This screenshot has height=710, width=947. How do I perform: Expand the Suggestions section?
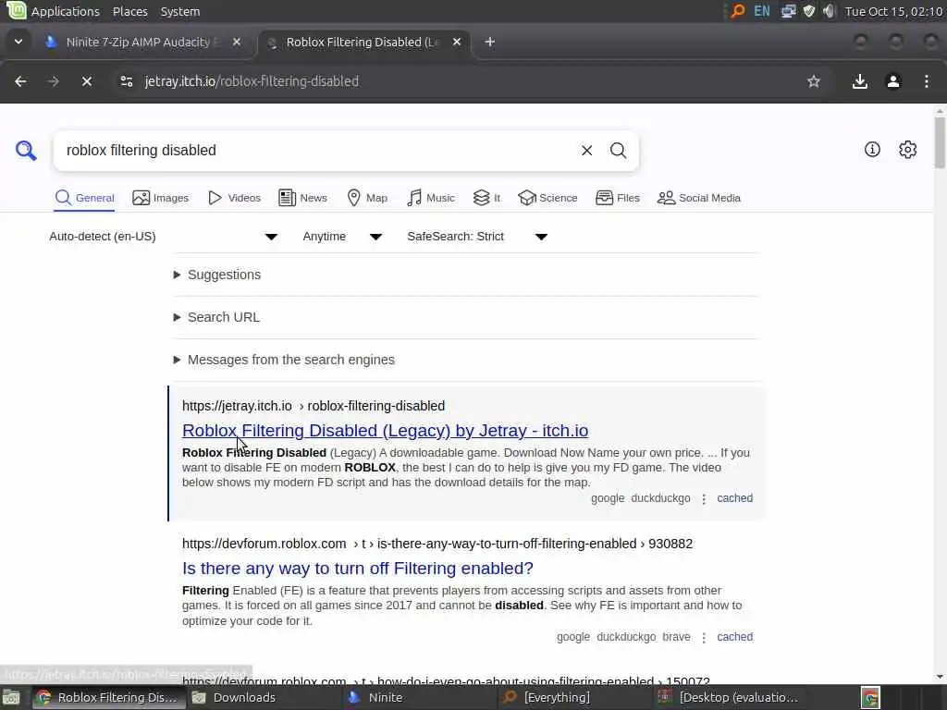pyautogui.click(x=217, y=275)
